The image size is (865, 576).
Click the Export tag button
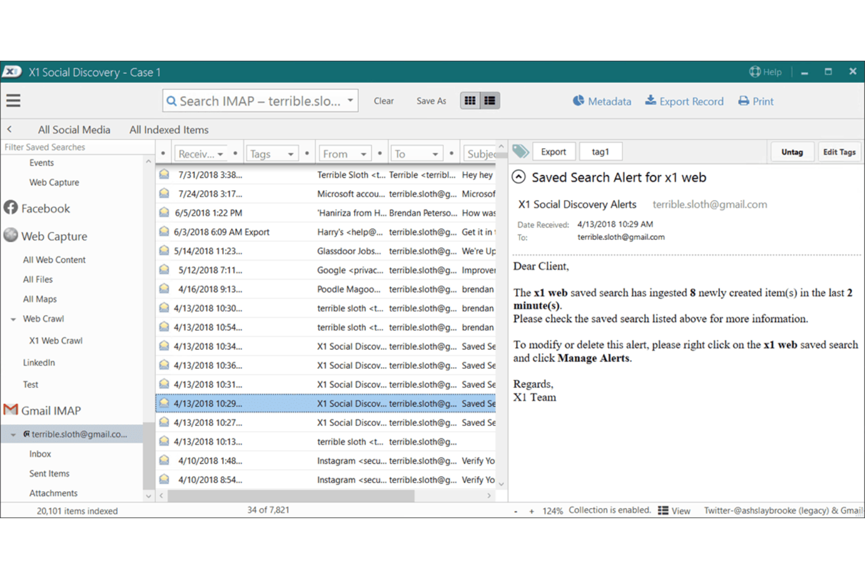pyautogui.click(x=553, y=152)
